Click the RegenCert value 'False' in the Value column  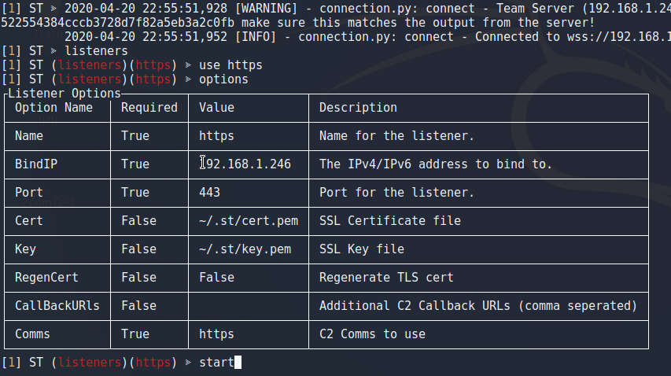216,277
